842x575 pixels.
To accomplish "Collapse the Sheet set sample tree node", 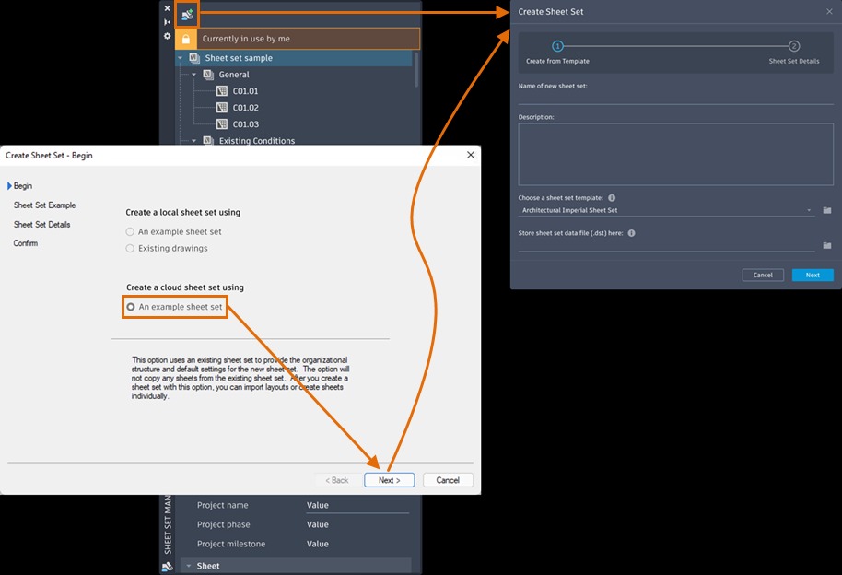I will coord(181,58).
